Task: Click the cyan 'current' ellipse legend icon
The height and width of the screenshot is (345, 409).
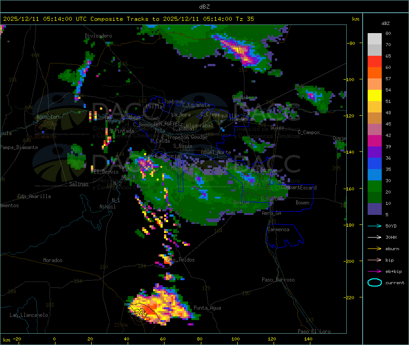Action: (x=374, y=282)
